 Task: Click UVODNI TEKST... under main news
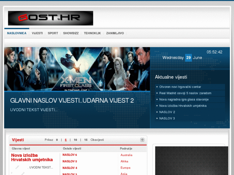coord(41,167)
